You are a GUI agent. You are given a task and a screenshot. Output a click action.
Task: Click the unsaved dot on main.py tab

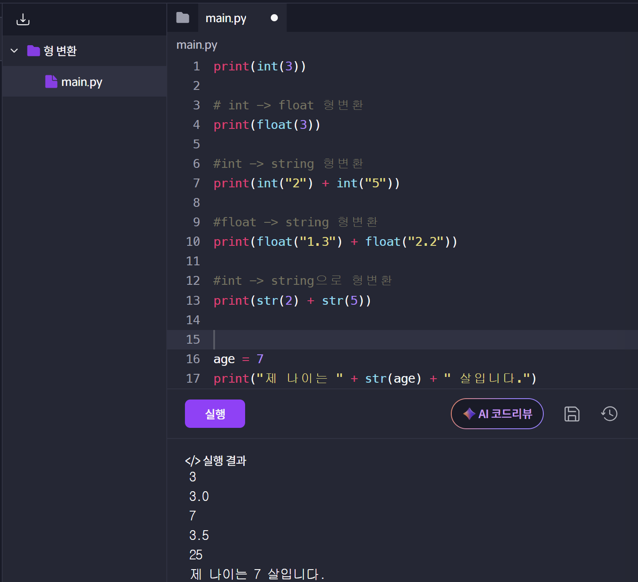tap(274, 18)
